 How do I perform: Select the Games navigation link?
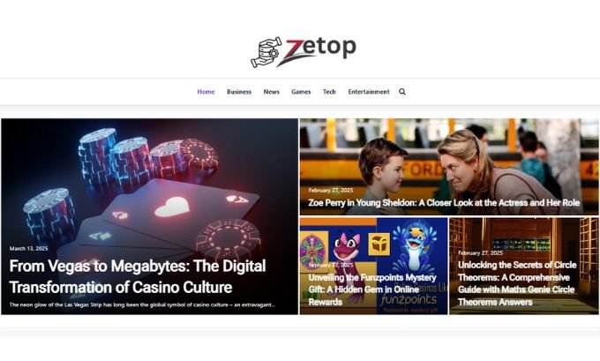301,92
